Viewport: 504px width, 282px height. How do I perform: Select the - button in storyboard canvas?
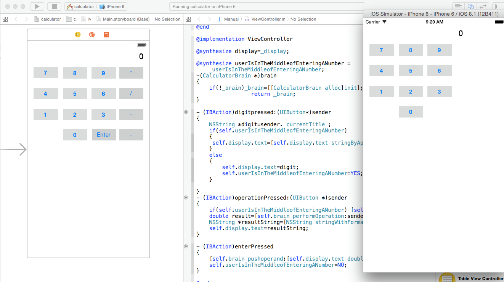coord(131,135)
